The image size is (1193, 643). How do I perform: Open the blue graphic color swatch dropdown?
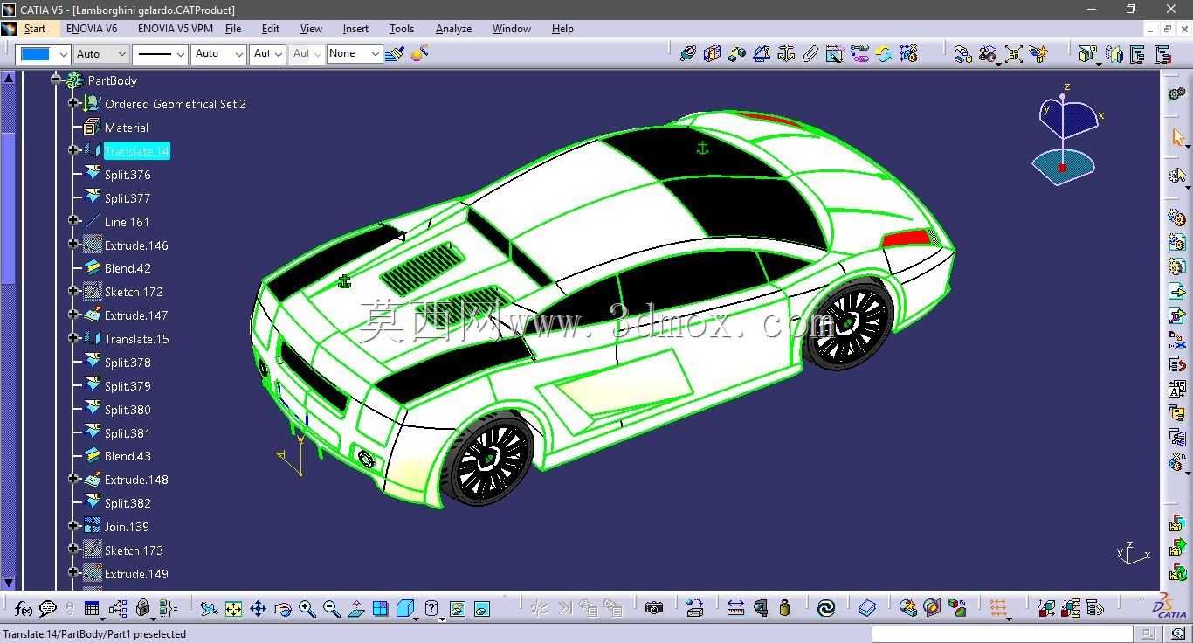[43, 54]
